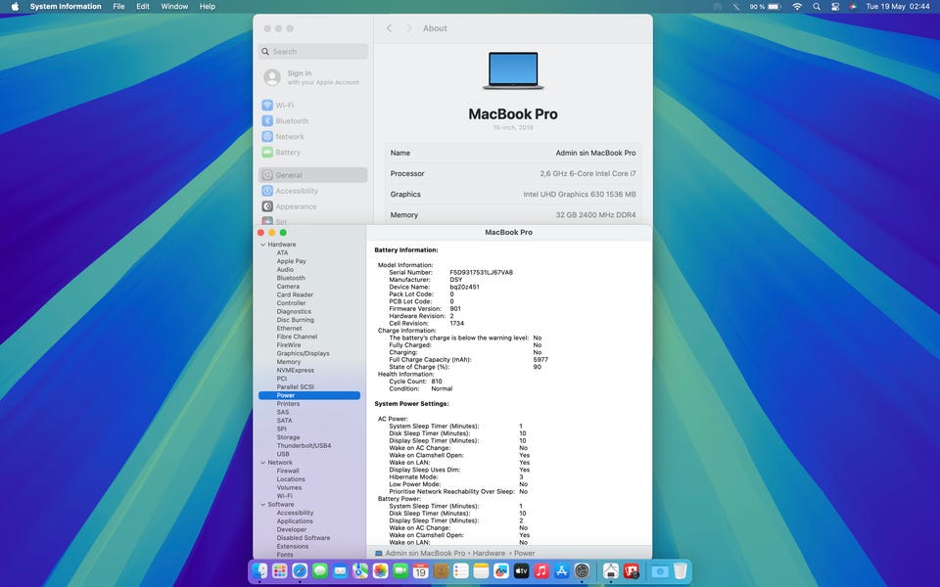Click the Full Charge Capacity value 5977
The image size is (940, 587).
(x=540, y=359)
